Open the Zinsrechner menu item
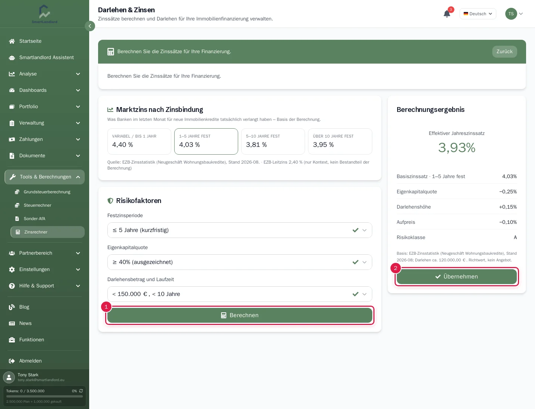Image resolution: width=535 pixels, height=409 pixels. click(x=48, y=232)
